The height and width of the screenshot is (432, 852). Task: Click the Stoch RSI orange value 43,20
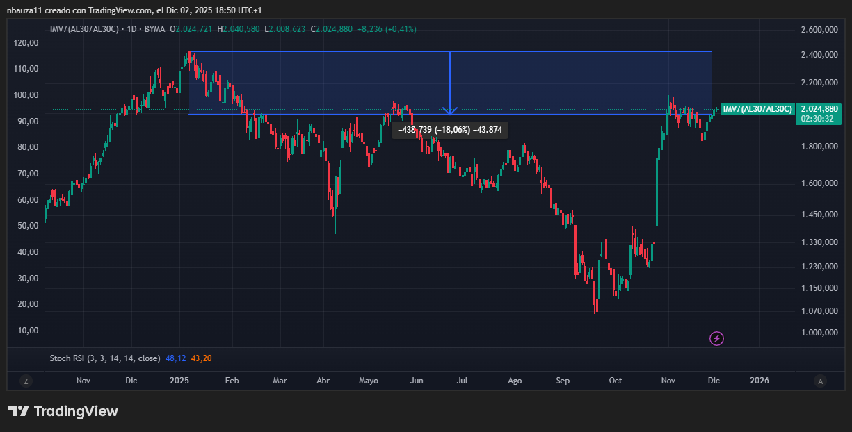202,358
